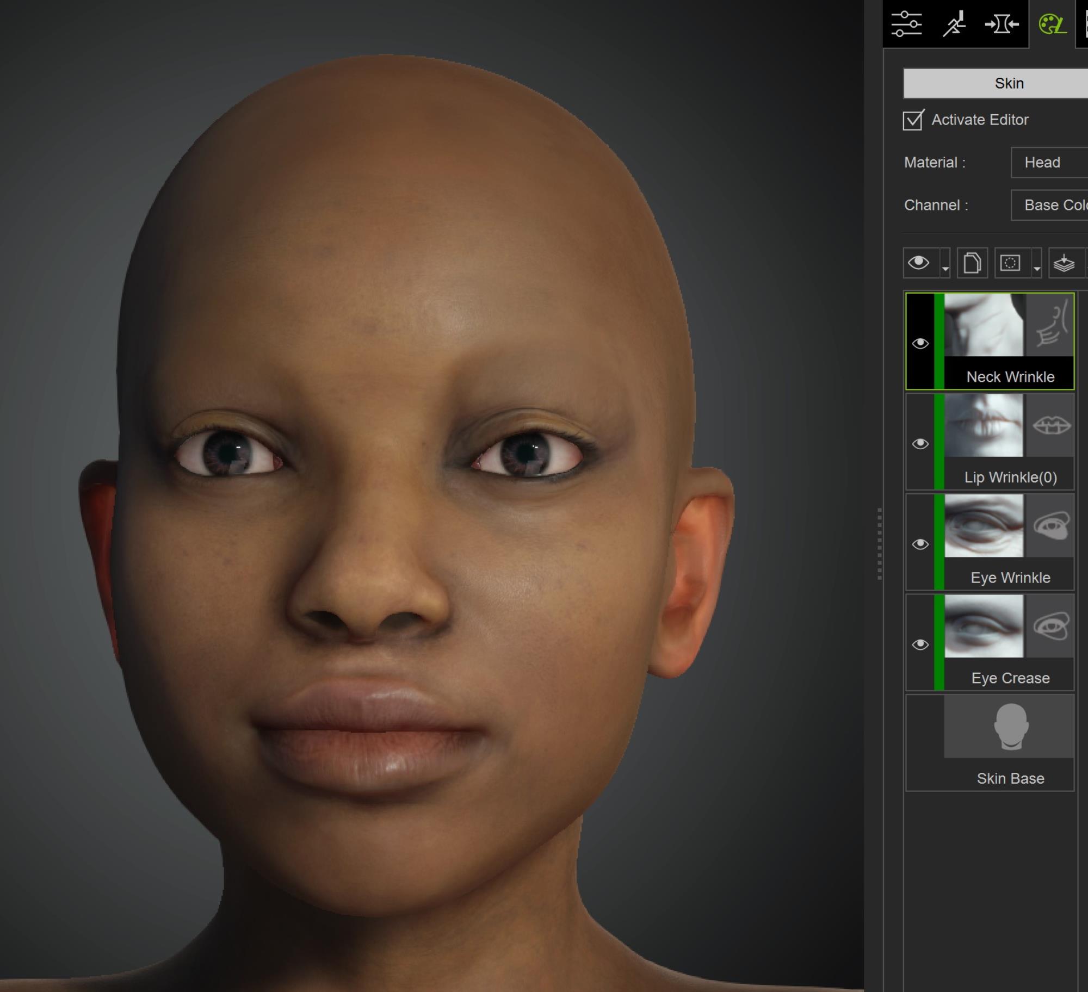Click the Eye Wrinkle label
The width and height of the screenshot is (1088, 992).
click(1010, 578)
